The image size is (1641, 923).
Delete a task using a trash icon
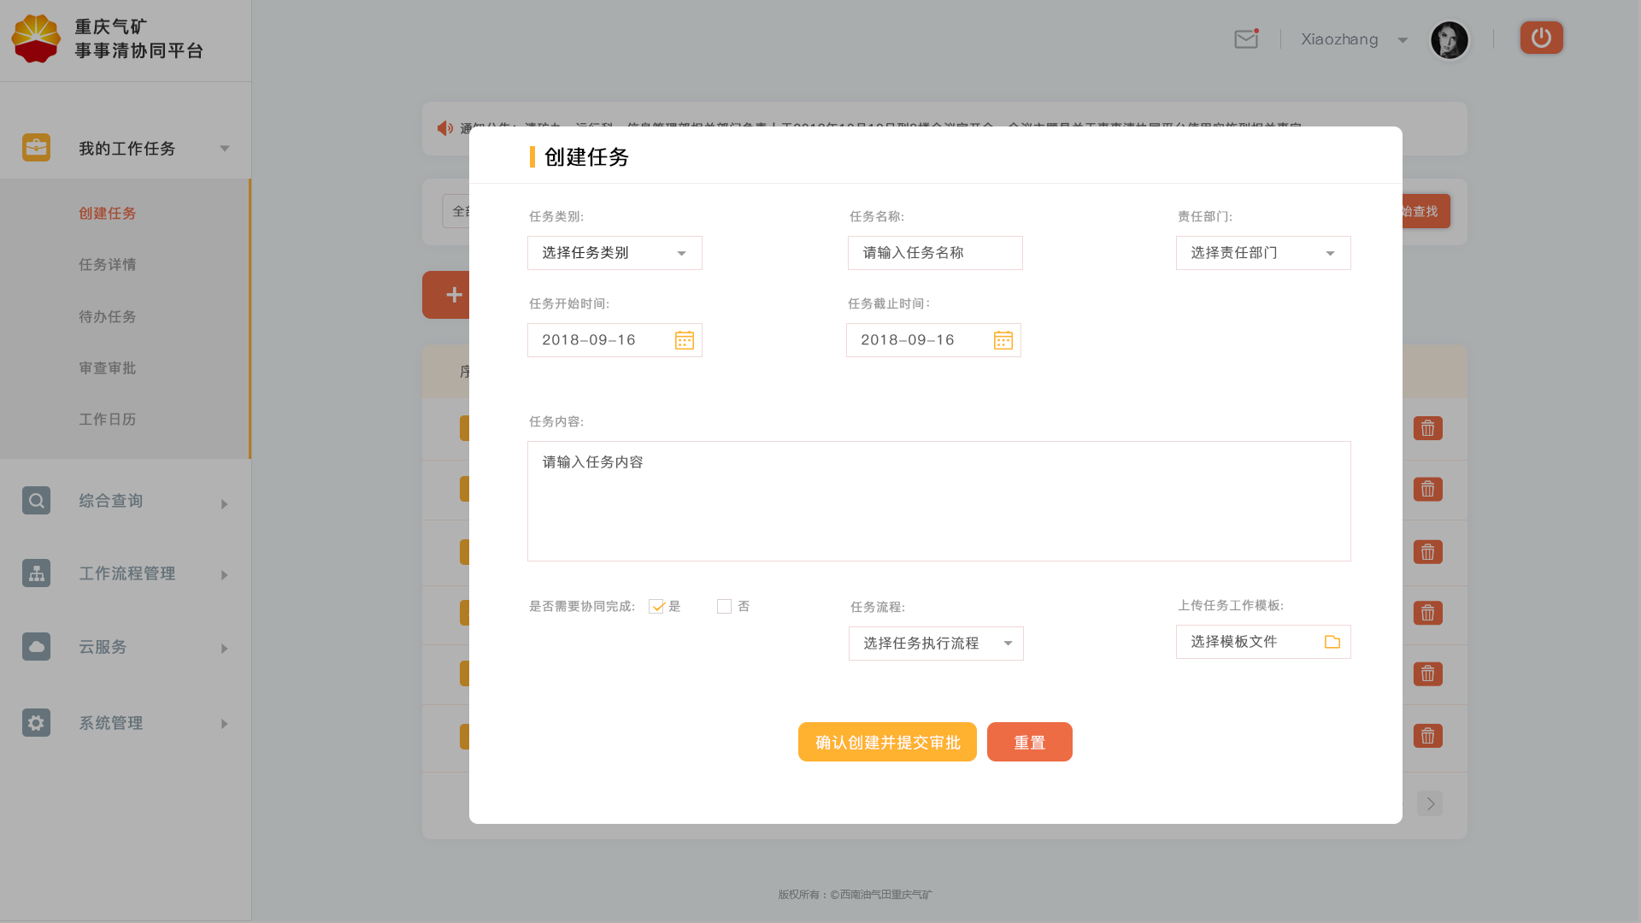click(1427, 428)
